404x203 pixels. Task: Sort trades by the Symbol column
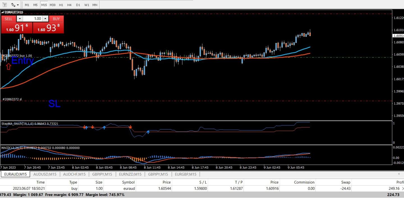pyautogui.click(x=128, y=182)
